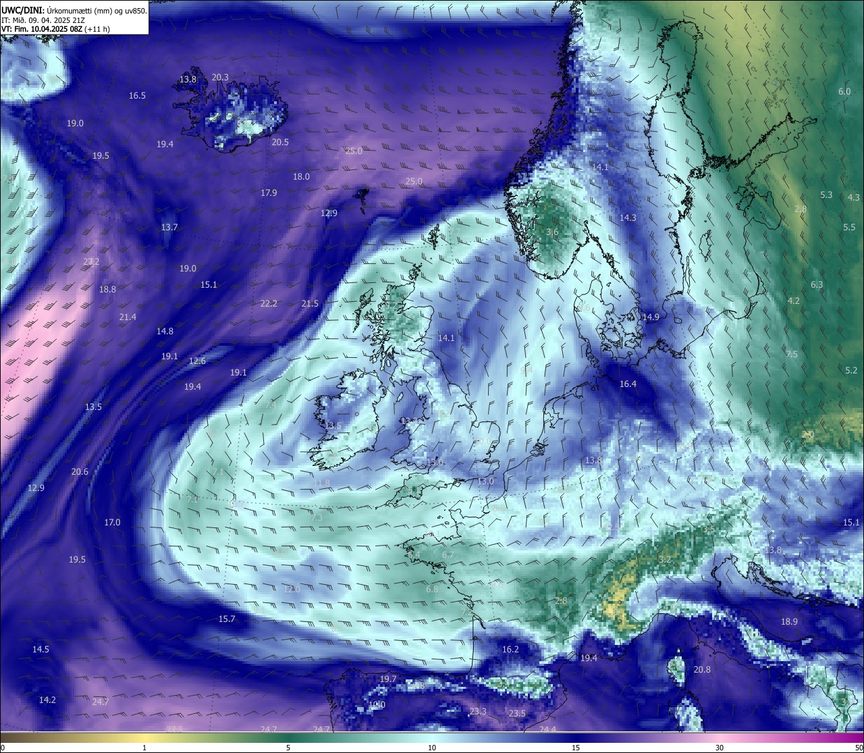Click the 16.2 value label
864x753 pixels.
510,650
